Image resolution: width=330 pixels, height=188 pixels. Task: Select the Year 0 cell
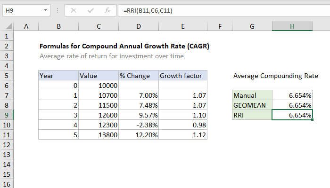tap(58, 86)
